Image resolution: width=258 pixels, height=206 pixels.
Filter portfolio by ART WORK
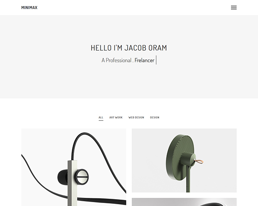(116, 118)
